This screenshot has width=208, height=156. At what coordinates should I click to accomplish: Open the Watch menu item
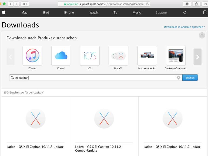94,12
